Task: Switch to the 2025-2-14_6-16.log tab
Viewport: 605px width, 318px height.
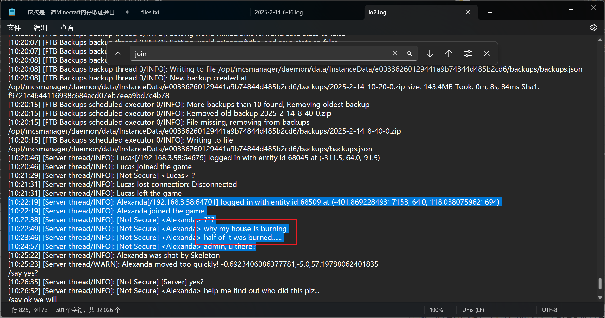Action: click(x=279, y=12)
